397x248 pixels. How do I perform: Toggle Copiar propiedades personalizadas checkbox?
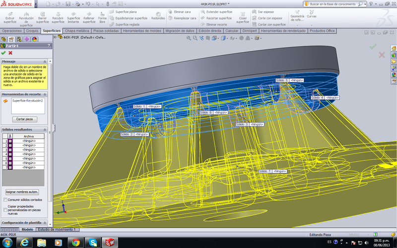[x=5, y=209]
